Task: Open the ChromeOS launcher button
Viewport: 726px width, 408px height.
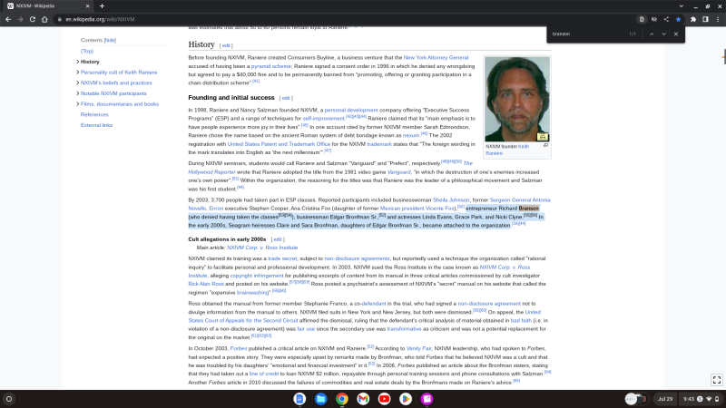Action: coord(9,399)
